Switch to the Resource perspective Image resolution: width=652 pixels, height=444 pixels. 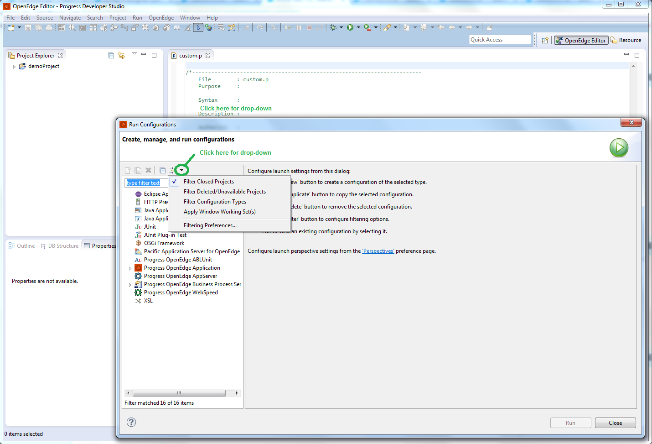pos(626,40)
